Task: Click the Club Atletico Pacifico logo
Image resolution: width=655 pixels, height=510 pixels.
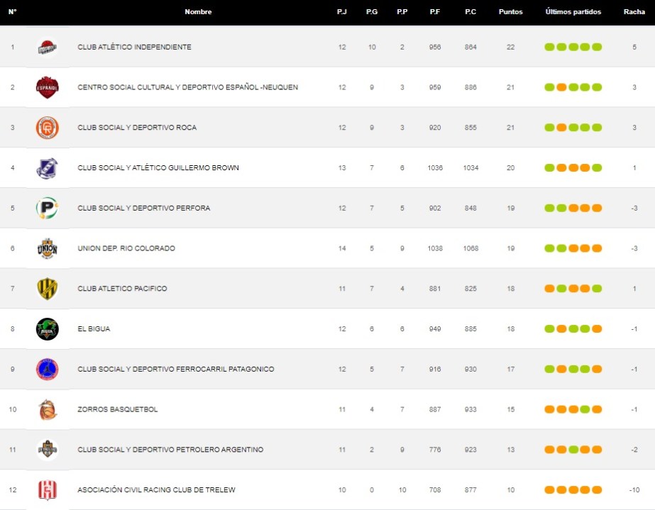Action: pyautogui.click(x=47, y=289)
